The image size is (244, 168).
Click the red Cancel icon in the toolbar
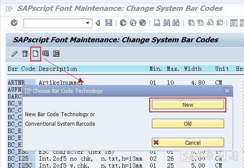142,23
